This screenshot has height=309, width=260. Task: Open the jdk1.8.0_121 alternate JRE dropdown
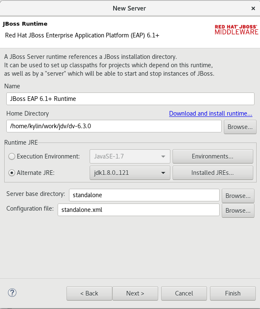pyautogui.click(x=130, y=173)
